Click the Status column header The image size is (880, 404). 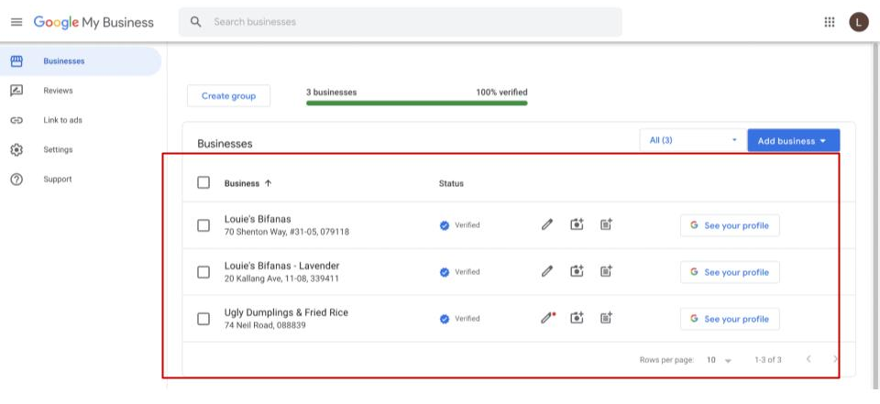click(451, 183)
